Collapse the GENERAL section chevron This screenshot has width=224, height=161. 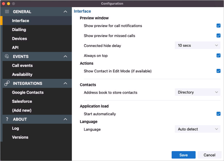[x=65, y=12]
